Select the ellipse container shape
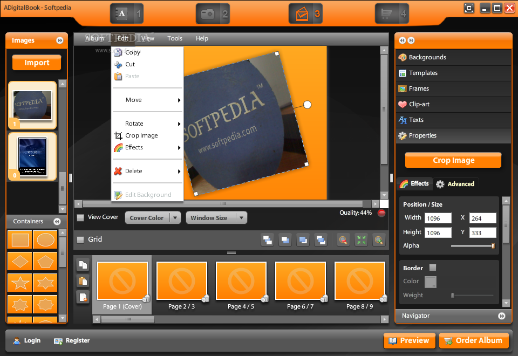 click(45, 239)
